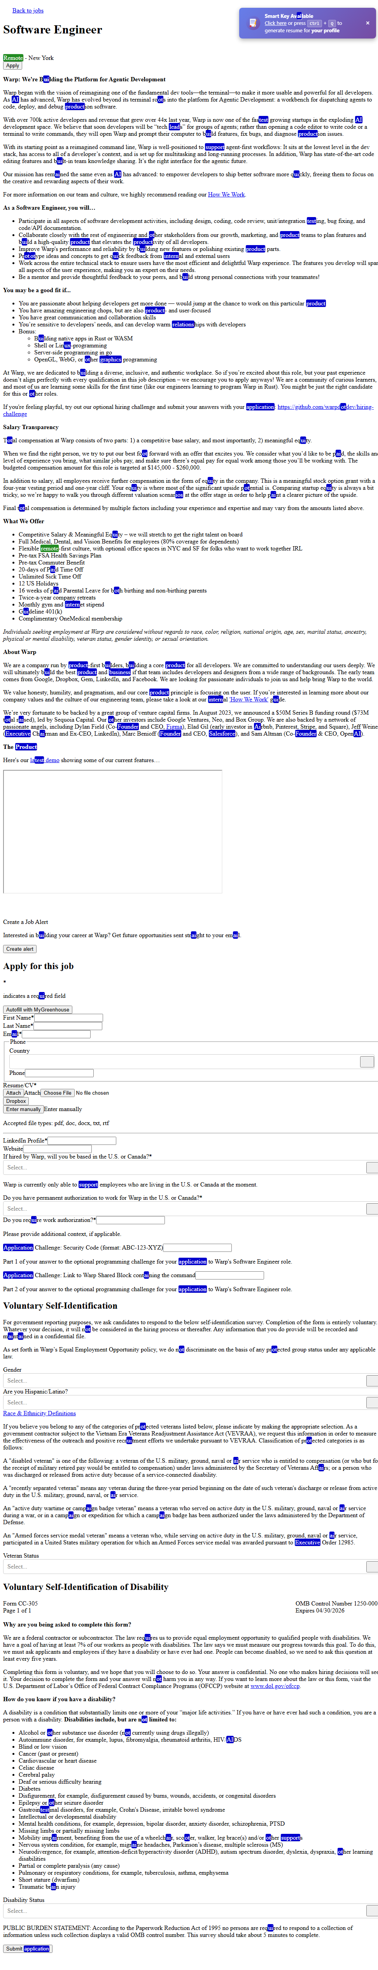Click the Smart Key resume document icon

pos(252,23)
